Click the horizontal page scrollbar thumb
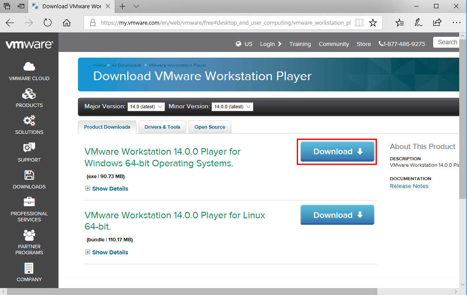 coord(192,292)
